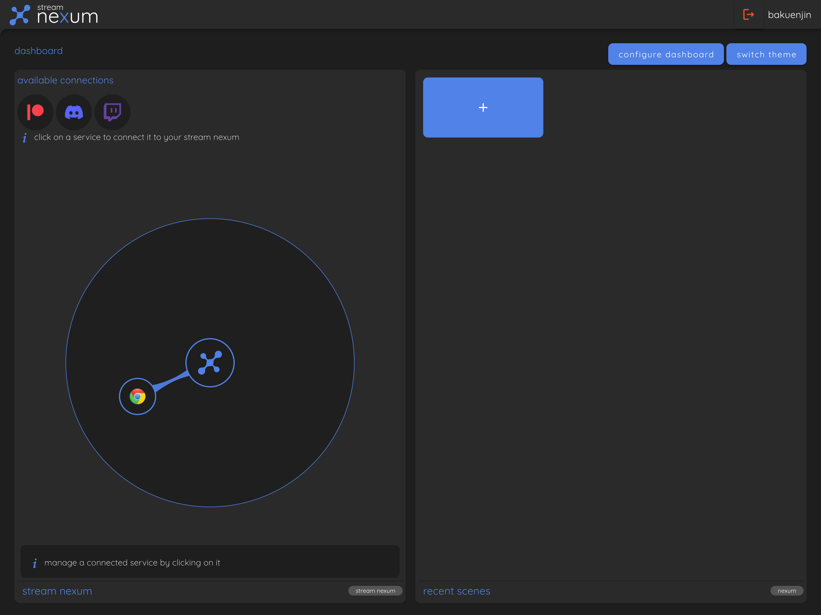This screenshot has height=615, width=821.
Task: Connect the Patreon service
Action: pos(36,112)
